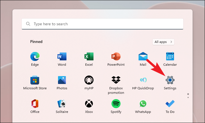
Task: Click the Type here to search box
Action: tap(102, 24)
